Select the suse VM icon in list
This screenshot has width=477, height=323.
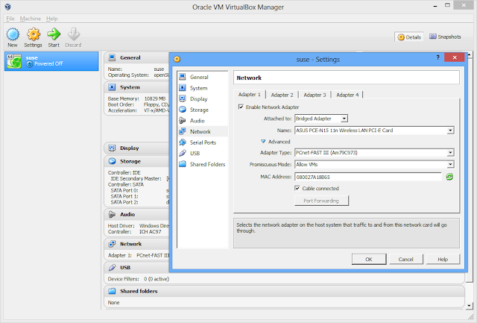(14, 61)
